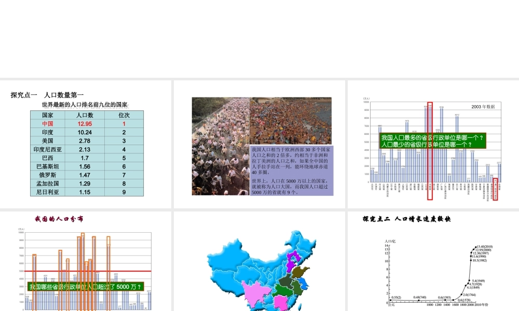Click the 巴基斯坦 cell in the table
Screen dimensions: 519x311
click(x=48, y=166)
